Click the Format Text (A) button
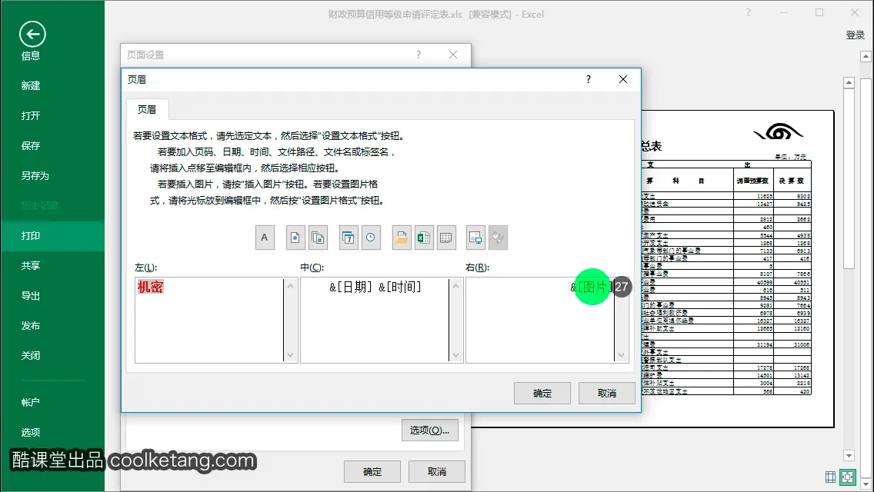 pyautogui.click(x=265, y=238)
